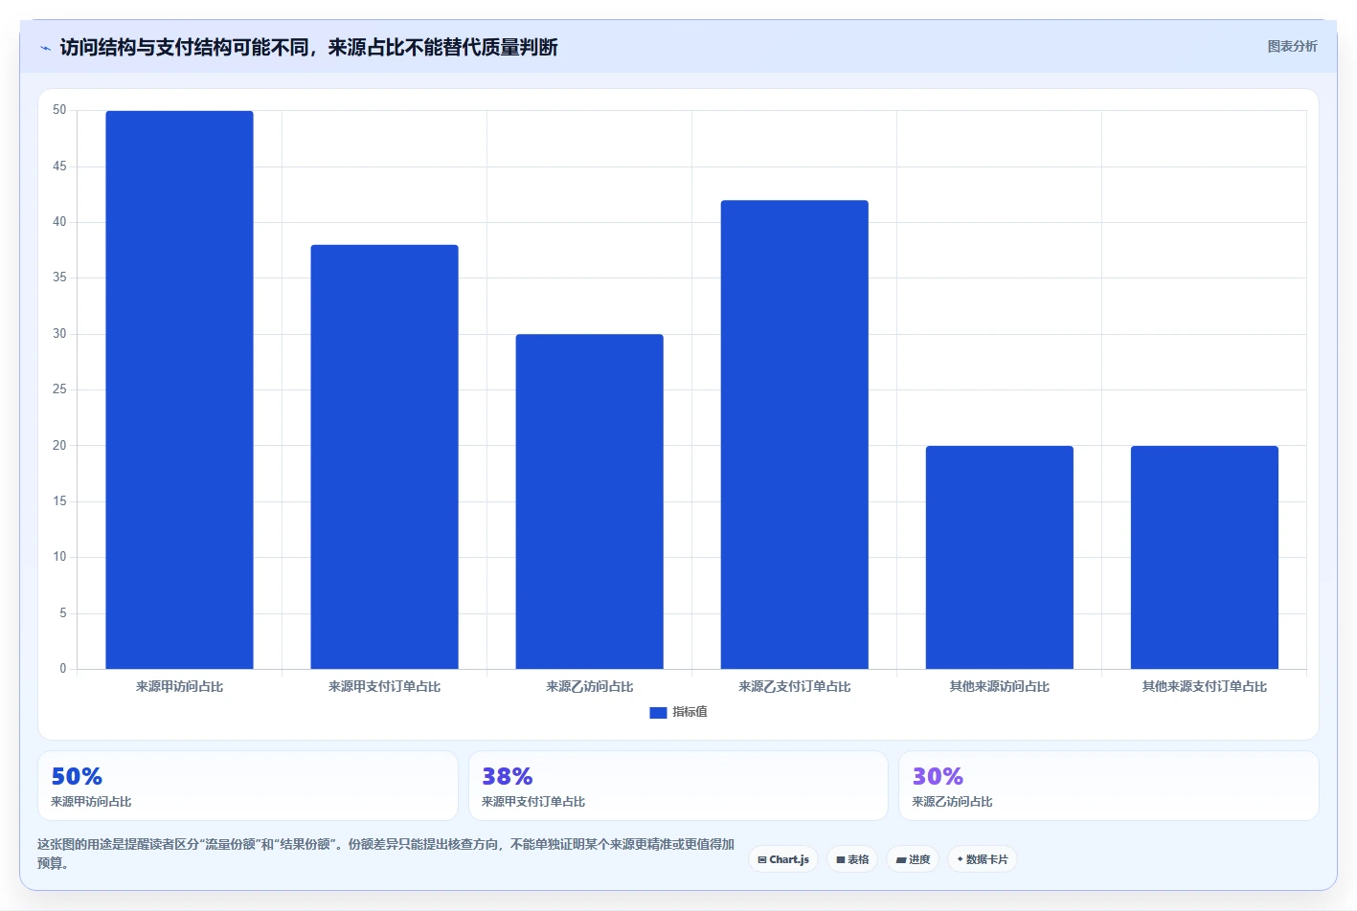The height and width of the screenshot is (911, 1357).
Task: Select the 来源乙支付订单占比 bar
Action: tap(794, 434)
